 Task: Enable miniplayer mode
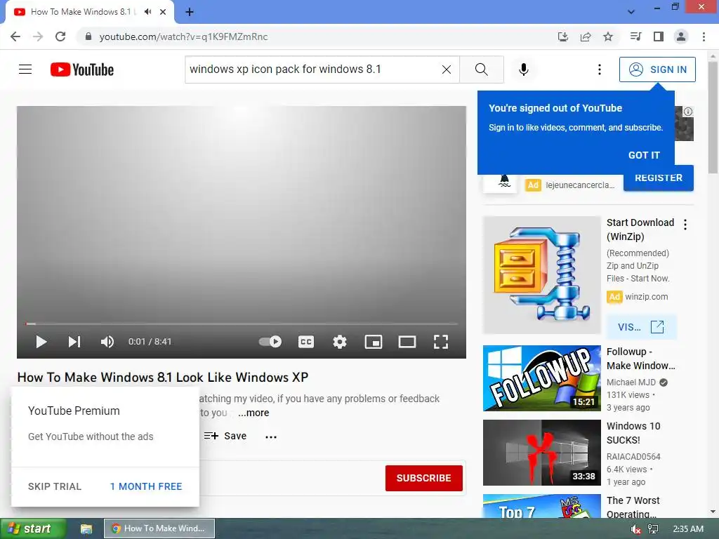pos(374,342)
